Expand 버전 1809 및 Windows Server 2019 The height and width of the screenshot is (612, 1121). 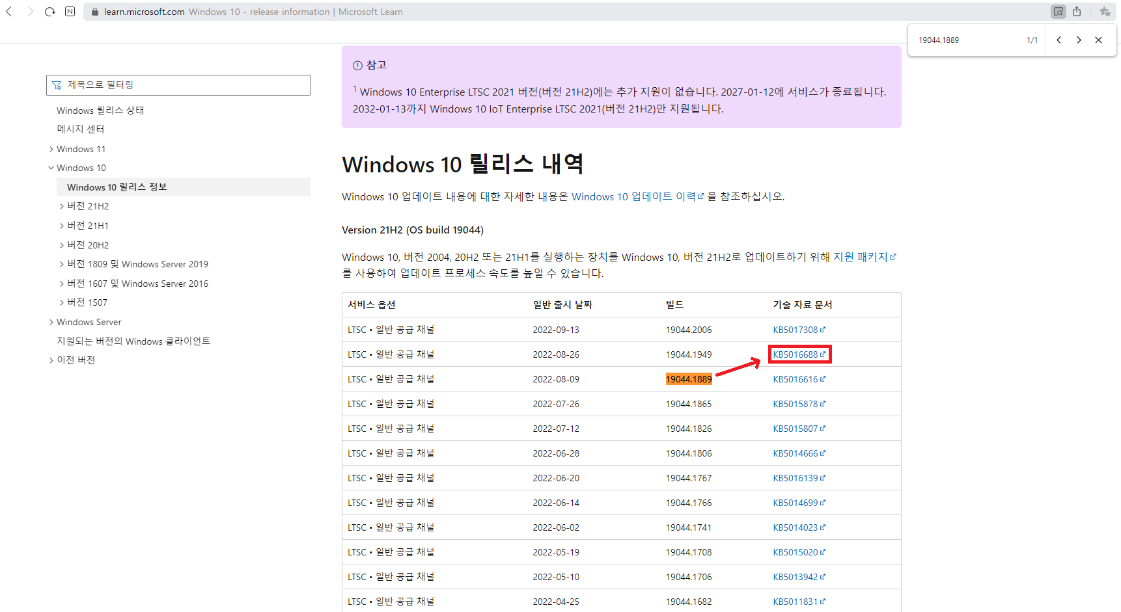(62, 264)
